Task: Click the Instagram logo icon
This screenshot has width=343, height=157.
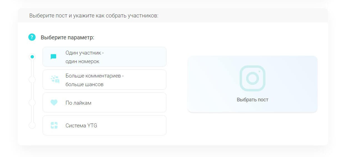Action: pyautogui.click(x=252, y=78)
